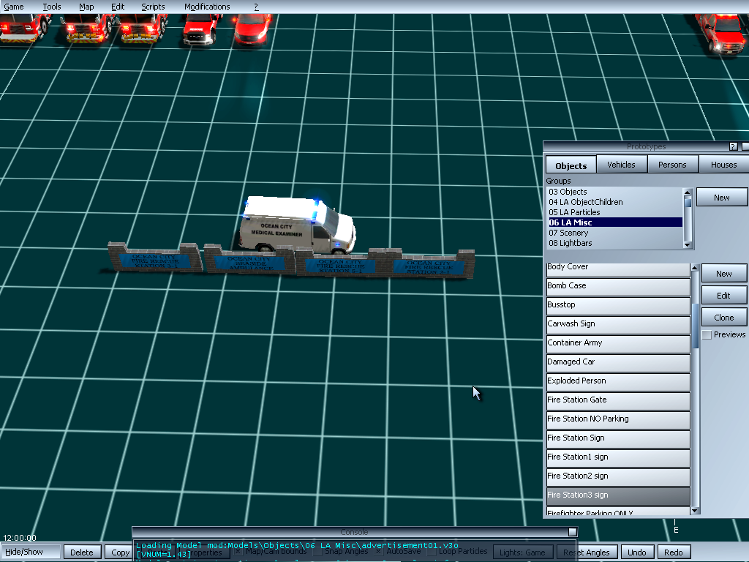Click the Undo button

point(637,552)
